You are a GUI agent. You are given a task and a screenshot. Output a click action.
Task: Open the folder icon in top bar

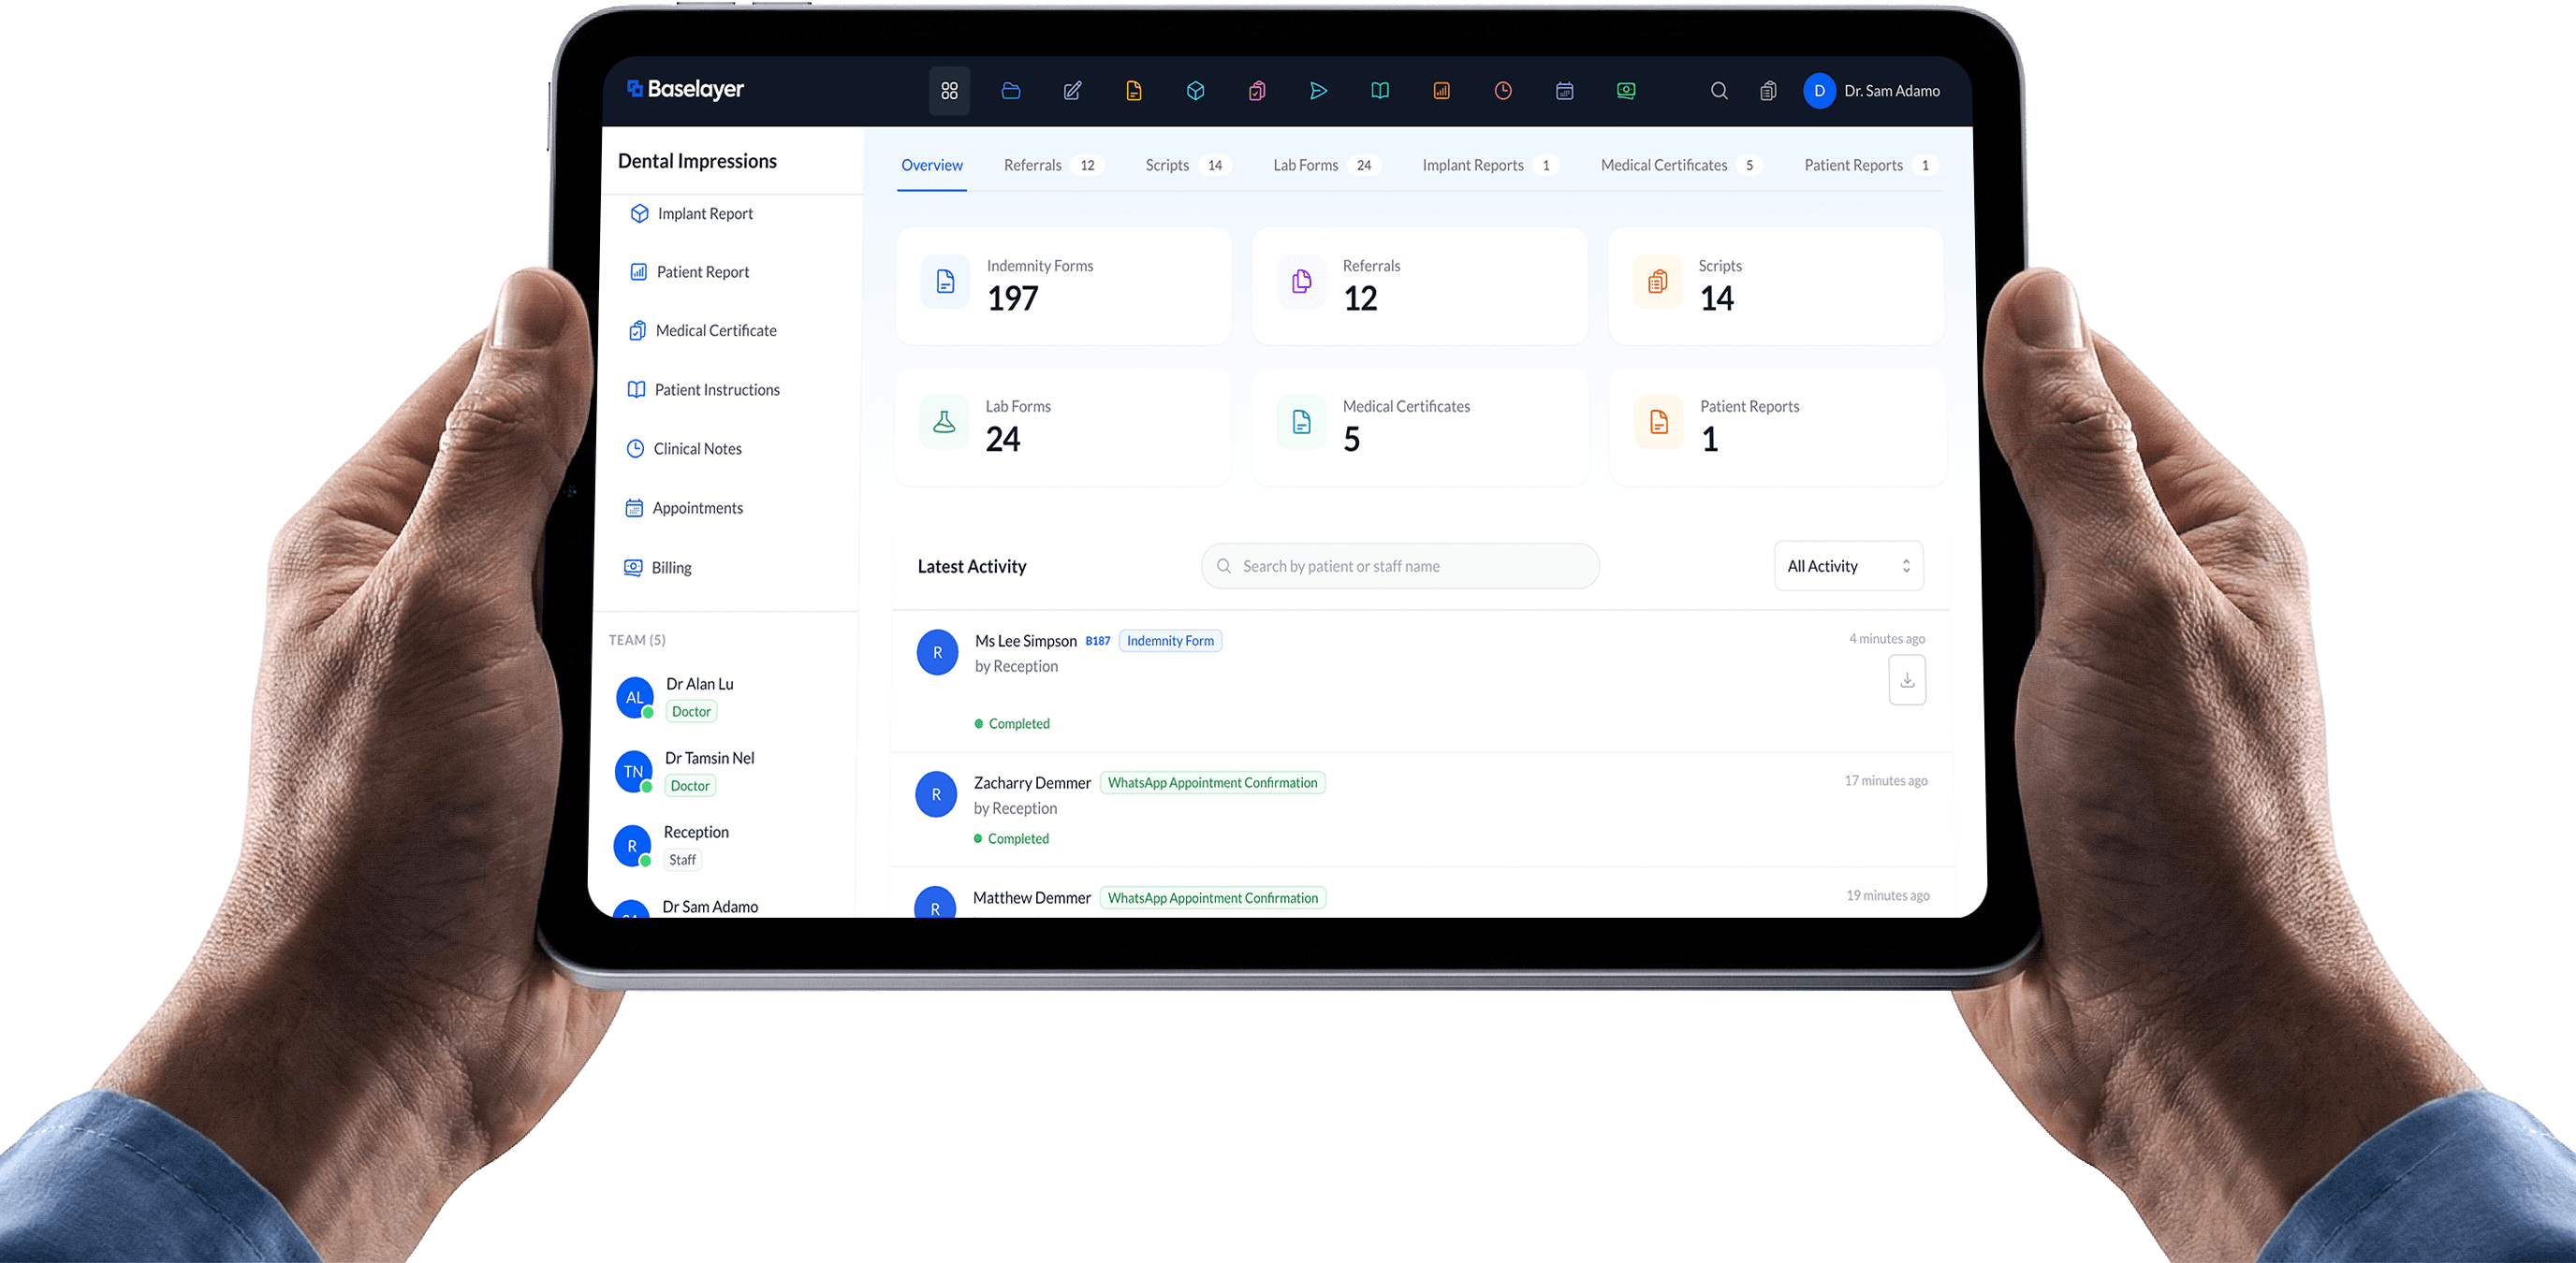(1011, 91)
